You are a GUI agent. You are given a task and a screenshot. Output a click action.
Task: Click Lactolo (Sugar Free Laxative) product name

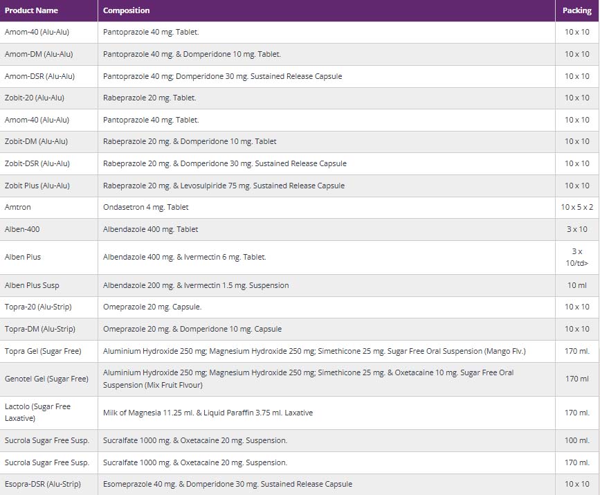tap(38, 412)
